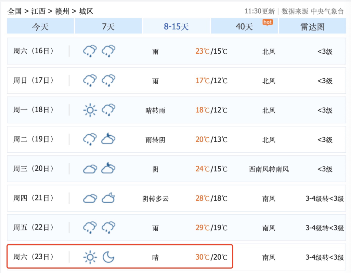Click night partly-cloudy icon for 周四 21日

point(108,198)
